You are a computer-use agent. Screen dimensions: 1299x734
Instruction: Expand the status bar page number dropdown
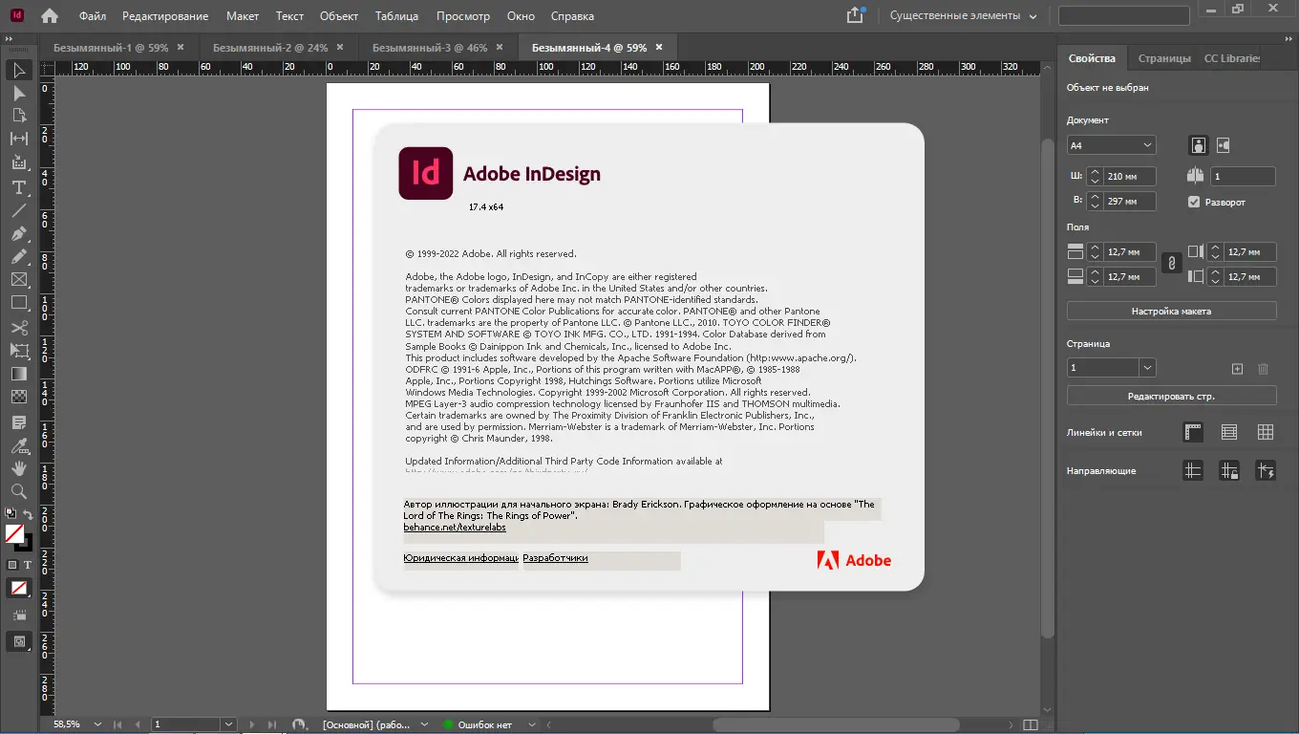227,725
